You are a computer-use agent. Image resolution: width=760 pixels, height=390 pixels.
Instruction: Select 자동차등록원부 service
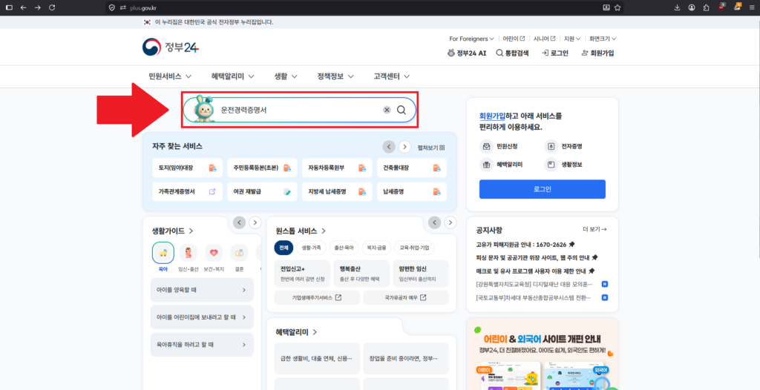(x=337, y=168)
